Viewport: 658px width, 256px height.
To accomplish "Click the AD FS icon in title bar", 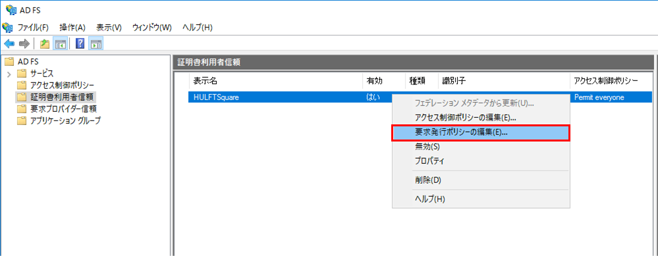I will pyautogui.click(x=11, y=10).
